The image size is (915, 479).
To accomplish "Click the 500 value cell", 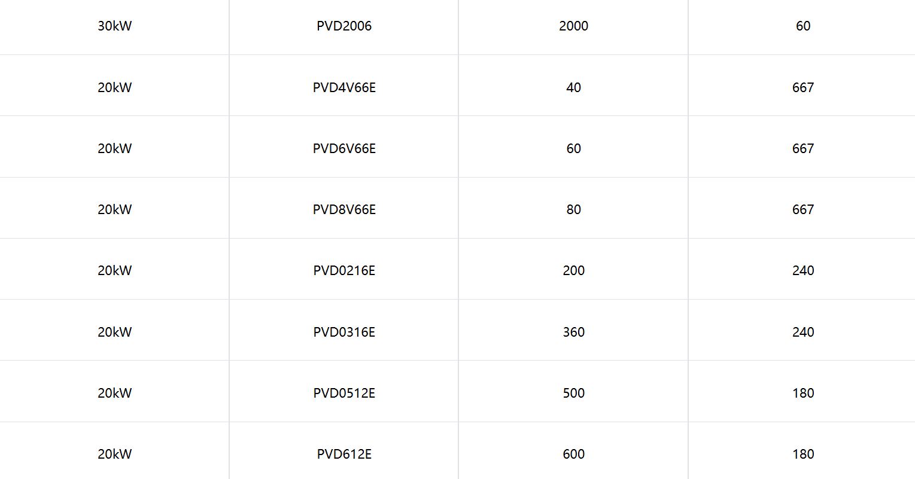I will coord(573,393).
